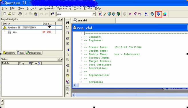
Task: Open the Project menu
Action: click(31, 8)
